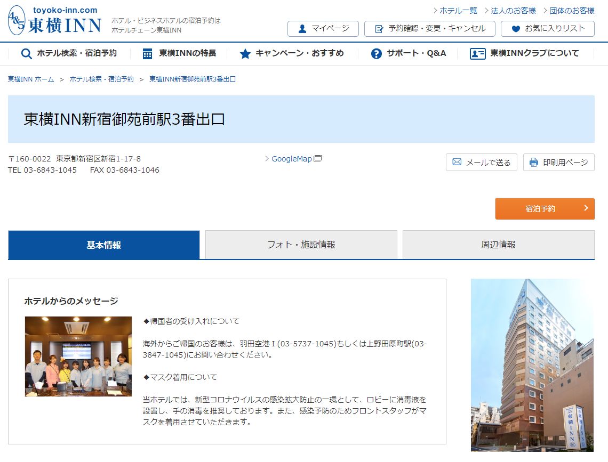Click the external window icon beside GoogleMap

[x=317, y=158]
